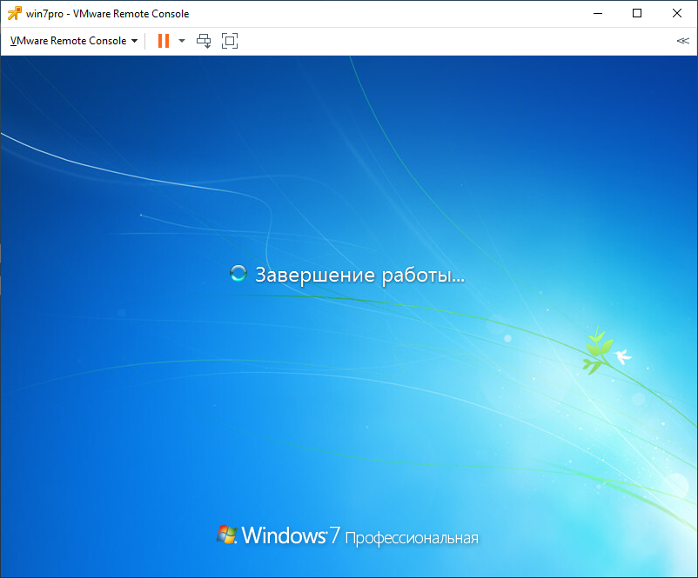Maximize the win7pro console window
This screenshot has width=698, height=578.
tap(637, 13)
